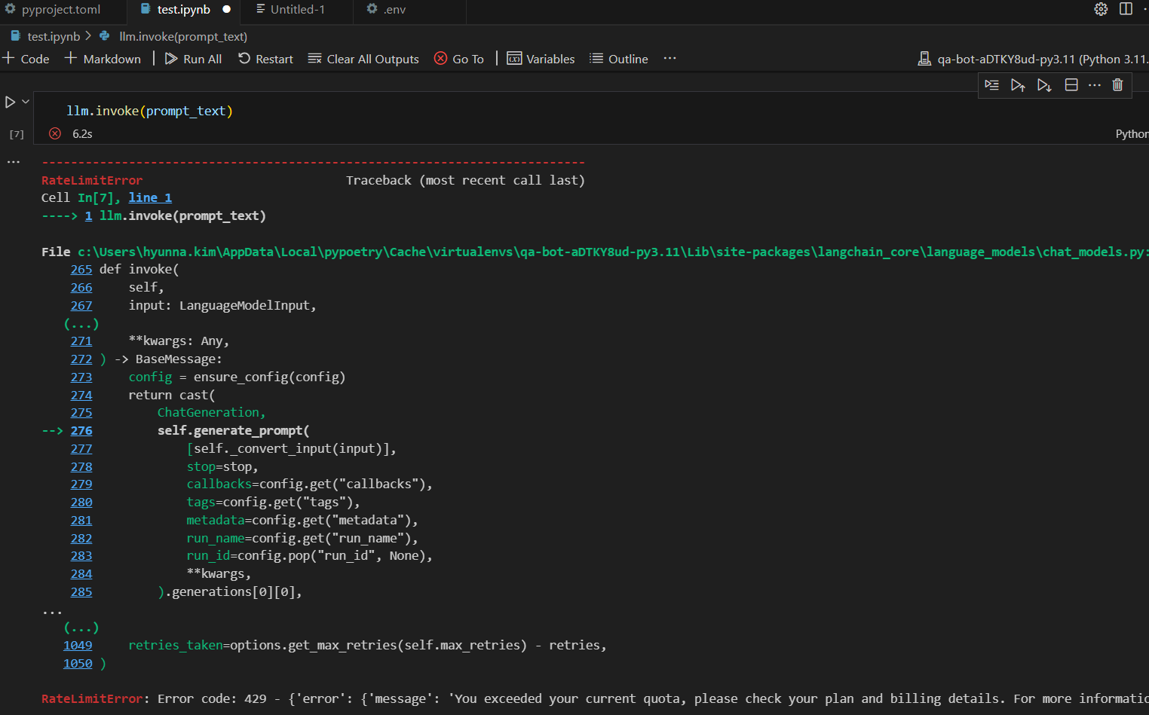The height and width of the screenshot is (715, 1149).
Task: Open notebook toolbar more actions ellipsis
Action: (669, 58)
